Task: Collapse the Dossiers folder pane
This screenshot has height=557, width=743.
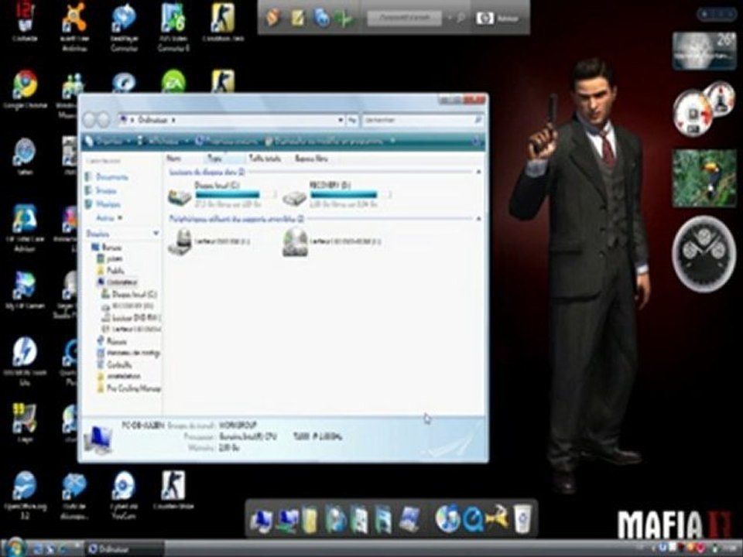Action: pos(156,234)
